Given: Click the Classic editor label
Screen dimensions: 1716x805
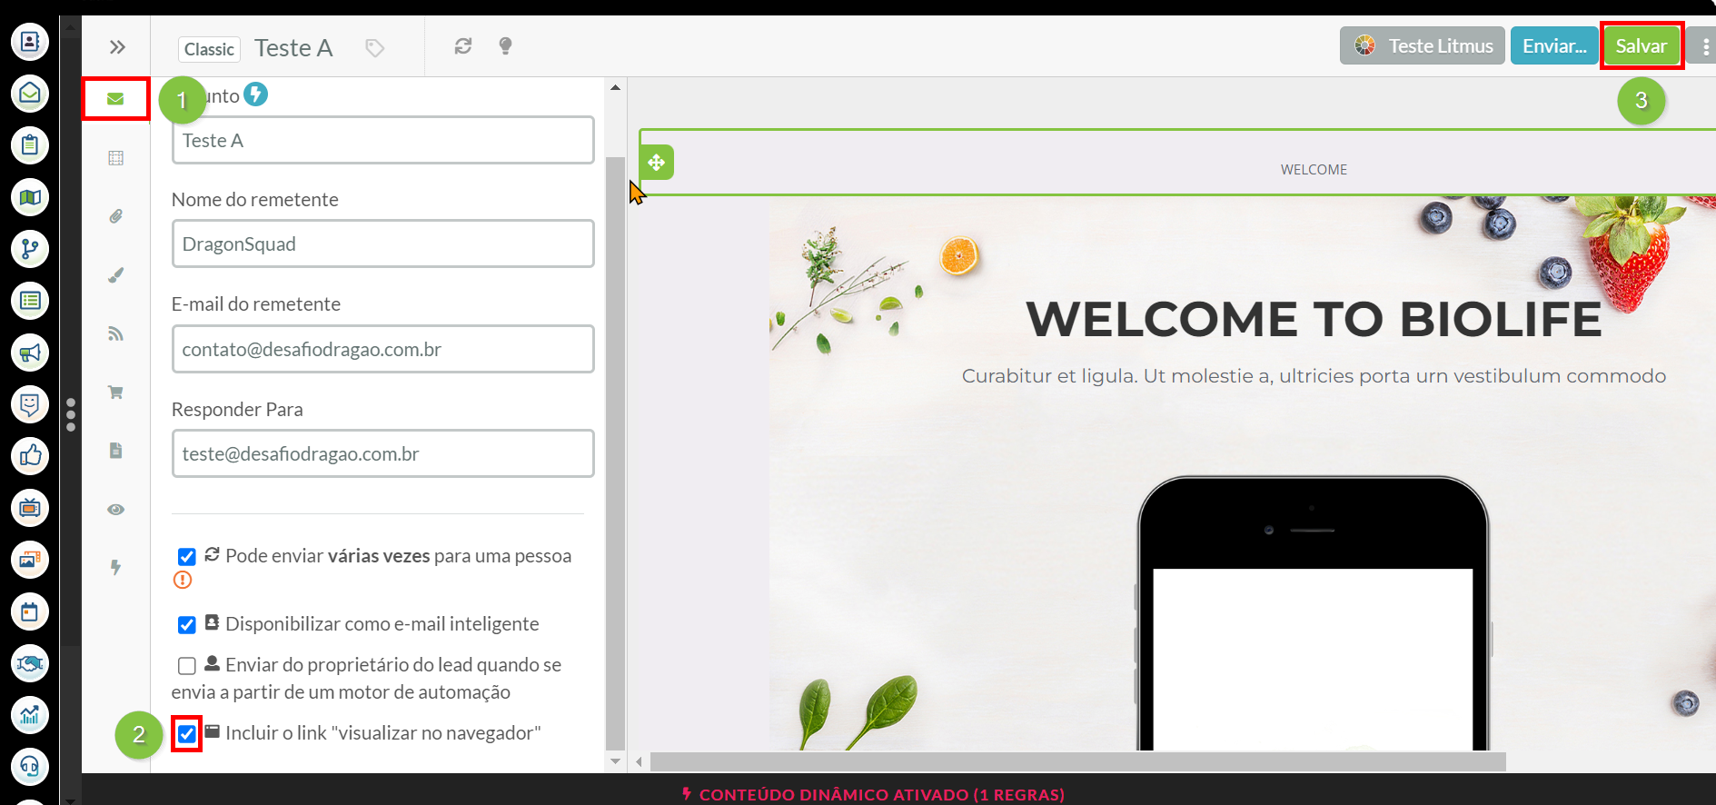Looking at the screenshot, I should (x=209, y=49).
